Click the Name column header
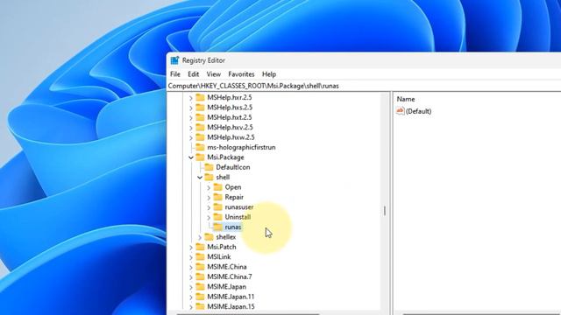The image size is (561, 315). pos(406,99)
